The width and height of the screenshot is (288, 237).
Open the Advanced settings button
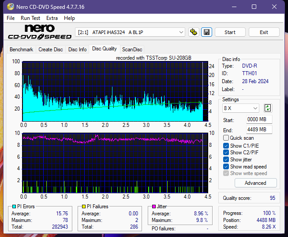pyautogui.click(x=255, y=183)
